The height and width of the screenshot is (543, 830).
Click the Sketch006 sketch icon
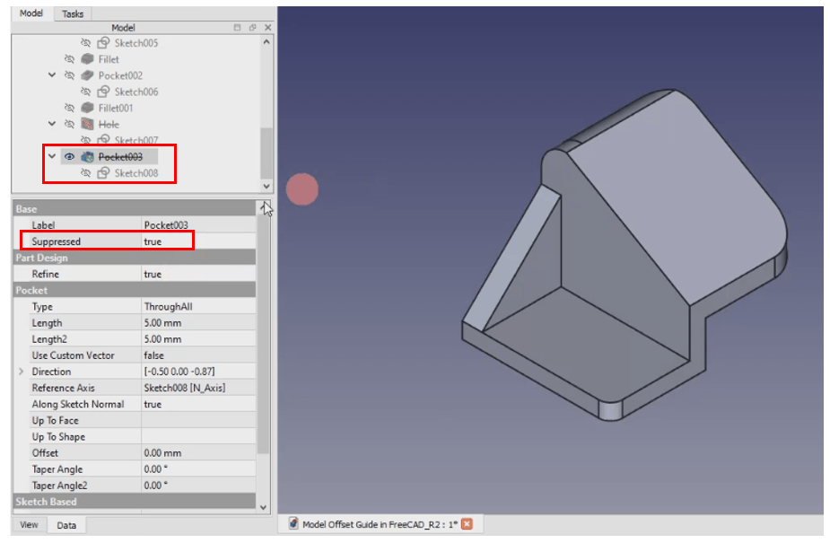tap(104, 92)
